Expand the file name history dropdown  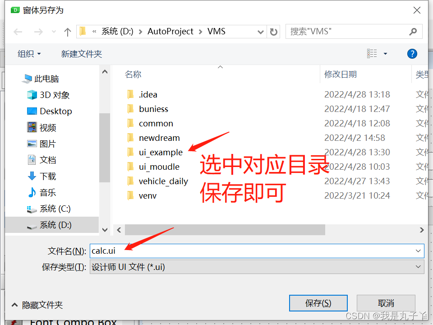418,251
